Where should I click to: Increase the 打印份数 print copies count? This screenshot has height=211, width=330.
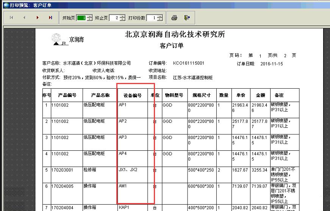coord(160,16)
